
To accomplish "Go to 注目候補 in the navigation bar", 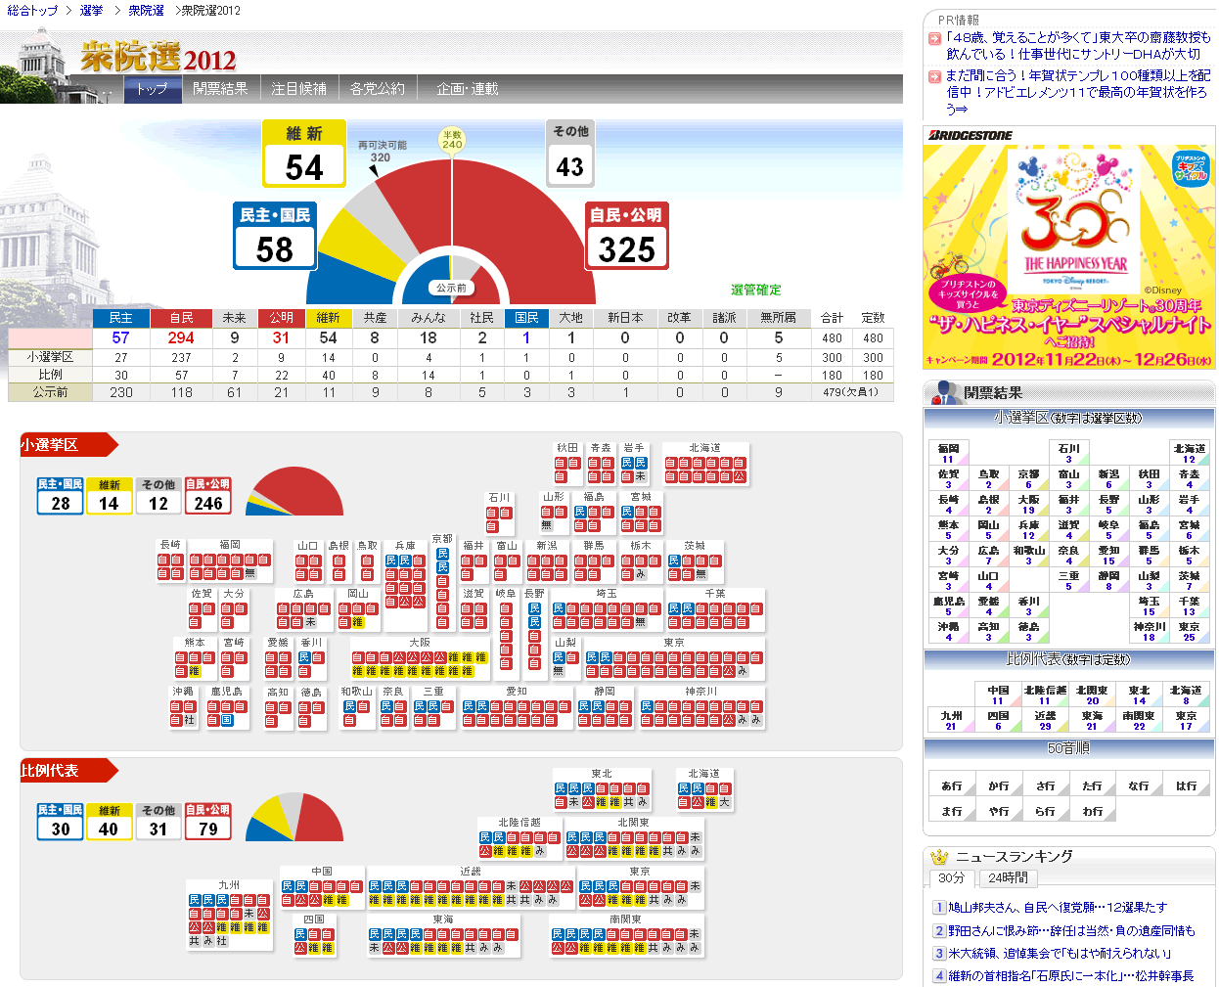I will click(x=298, y=89).
